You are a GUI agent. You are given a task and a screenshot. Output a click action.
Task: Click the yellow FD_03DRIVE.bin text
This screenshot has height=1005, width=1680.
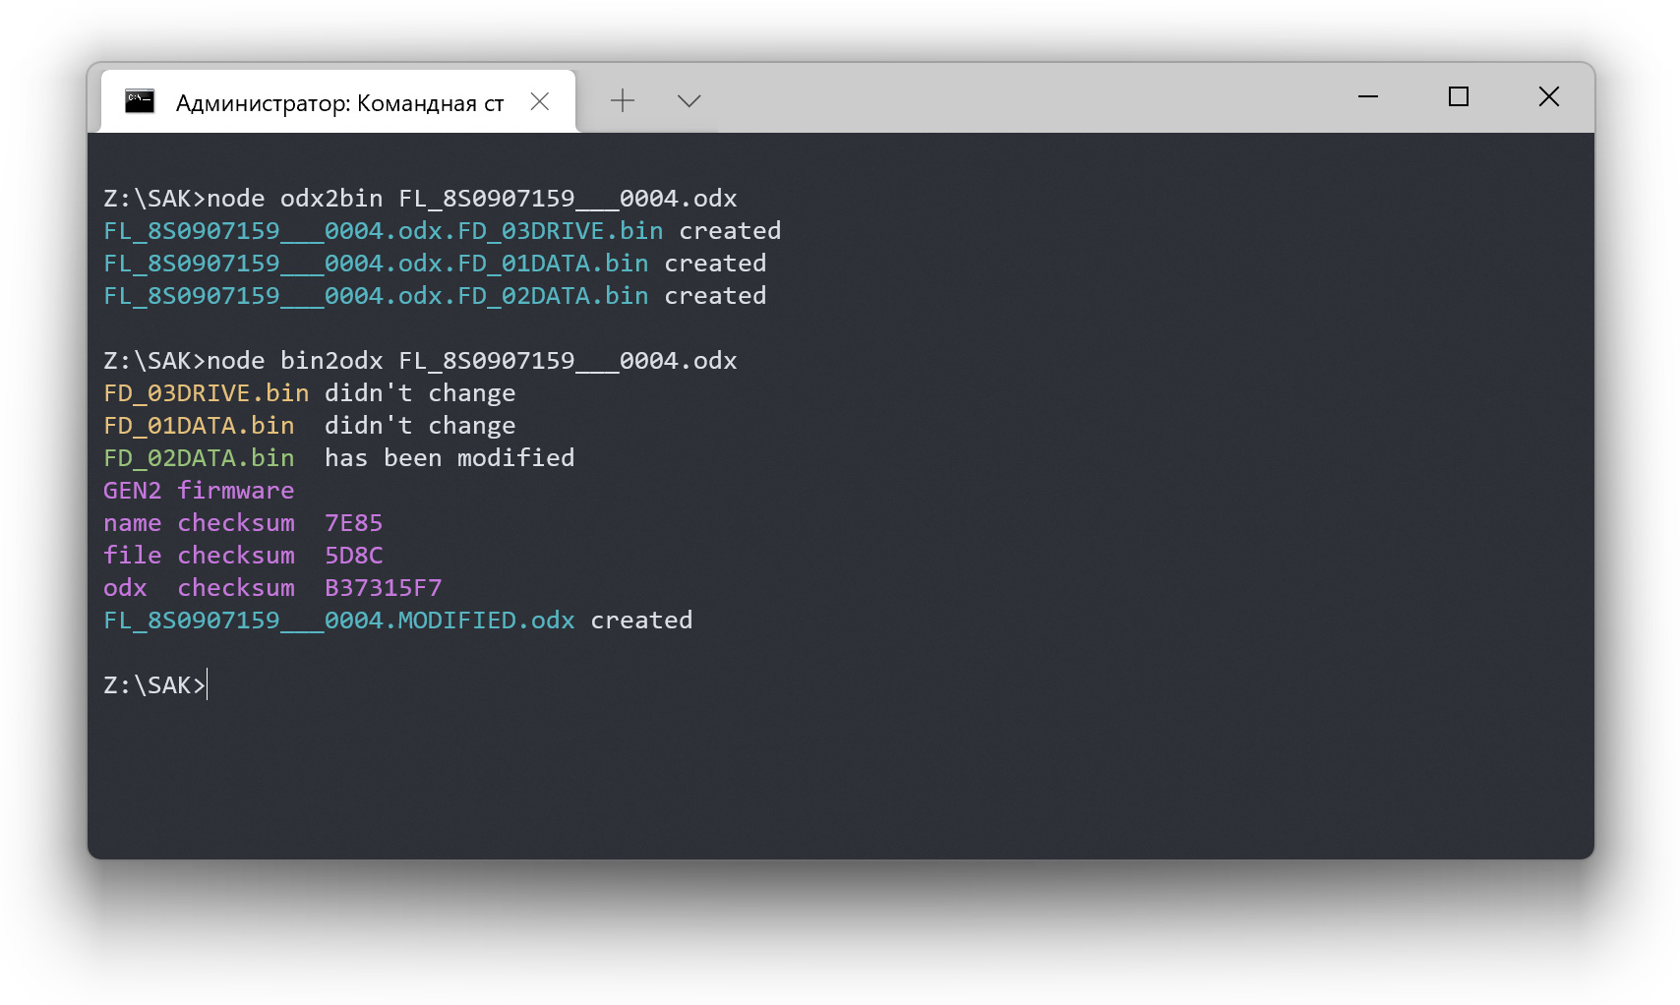click(207, 393)
